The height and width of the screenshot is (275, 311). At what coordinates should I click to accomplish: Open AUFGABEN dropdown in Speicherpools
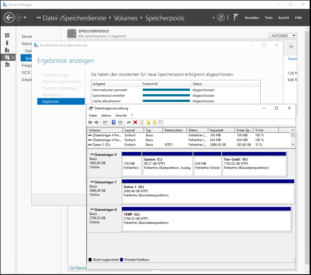coord(283,36)
